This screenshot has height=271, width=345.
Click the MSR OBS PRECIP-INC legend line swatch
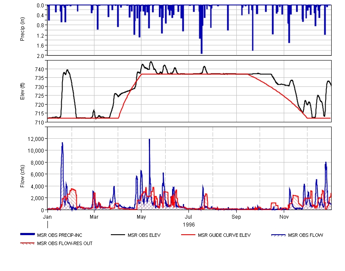click(28, 235)
